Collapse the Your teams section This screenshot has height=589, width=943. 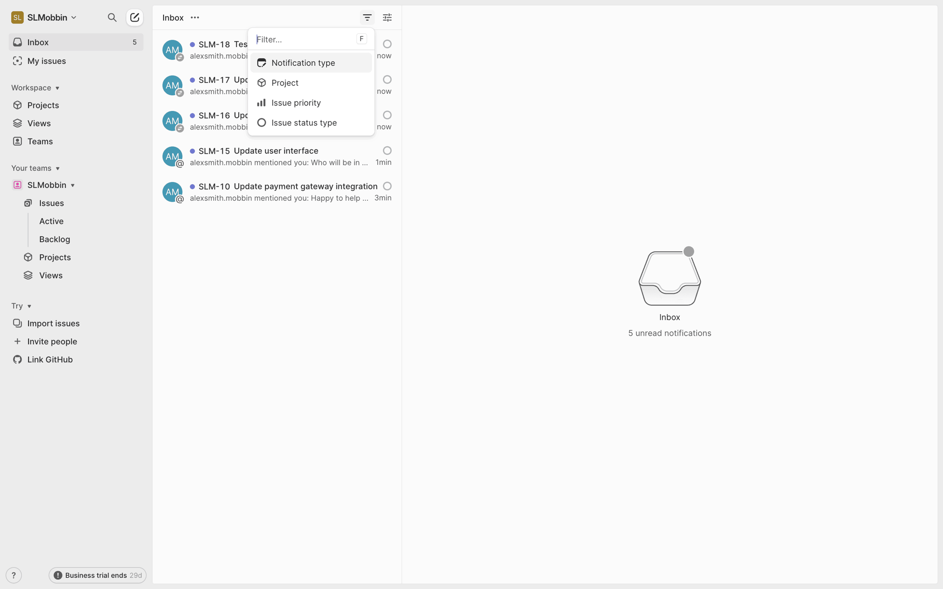click(35, 168)
